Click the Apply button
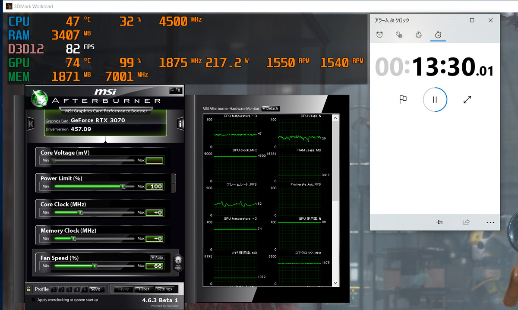518x310 pixels. 123,289
